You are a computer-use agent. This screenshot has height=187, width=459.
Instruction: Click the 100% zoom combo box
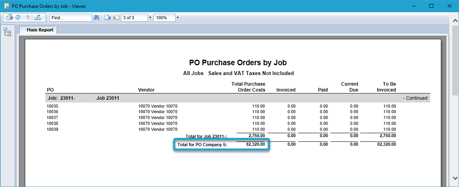(x=164, y=18)
